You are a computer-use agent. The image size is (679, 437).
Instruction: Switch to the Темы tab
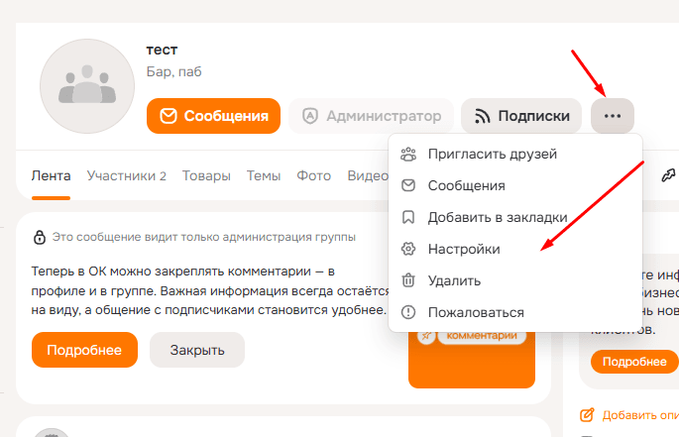coord(264,175)
